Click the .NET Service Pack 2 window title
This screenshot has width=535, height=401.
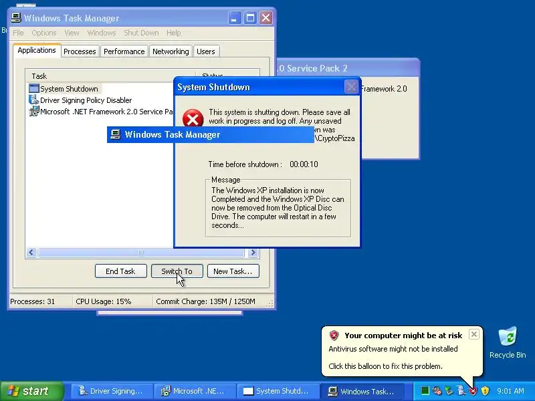[312, 69]
